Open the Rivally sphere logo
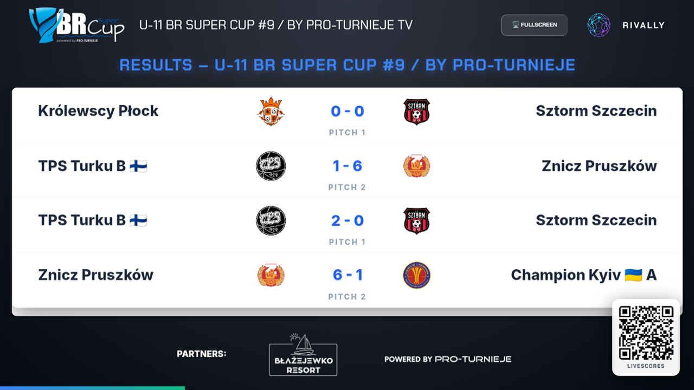 (x=599, y=25)
